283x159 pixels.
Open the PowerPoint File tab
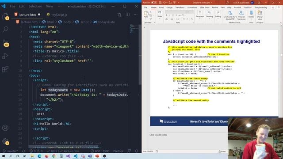pyautogui.click(x=145, y=8)
